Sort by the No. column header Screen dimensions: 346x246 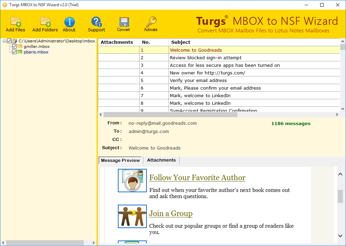click(154, 42)
